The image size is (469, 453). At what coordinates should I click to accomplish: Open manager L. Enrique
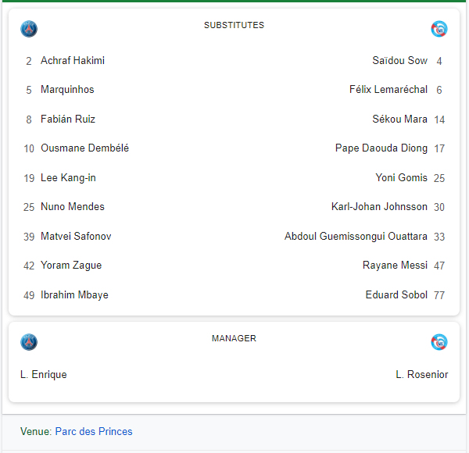click(x=44, y=375)
